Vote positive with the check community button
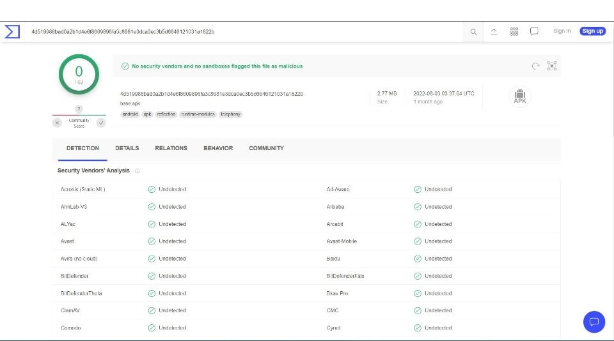The height and width of the screenshot is (341, 614). 101,123
